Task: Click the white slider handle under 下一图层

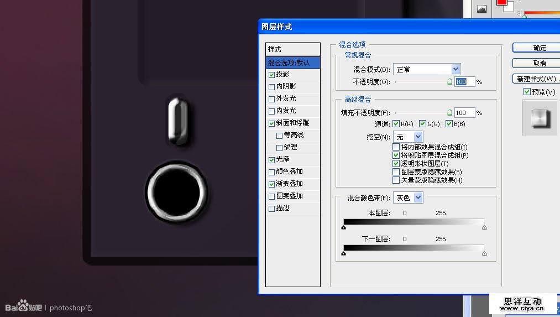Action: [484, 253]
